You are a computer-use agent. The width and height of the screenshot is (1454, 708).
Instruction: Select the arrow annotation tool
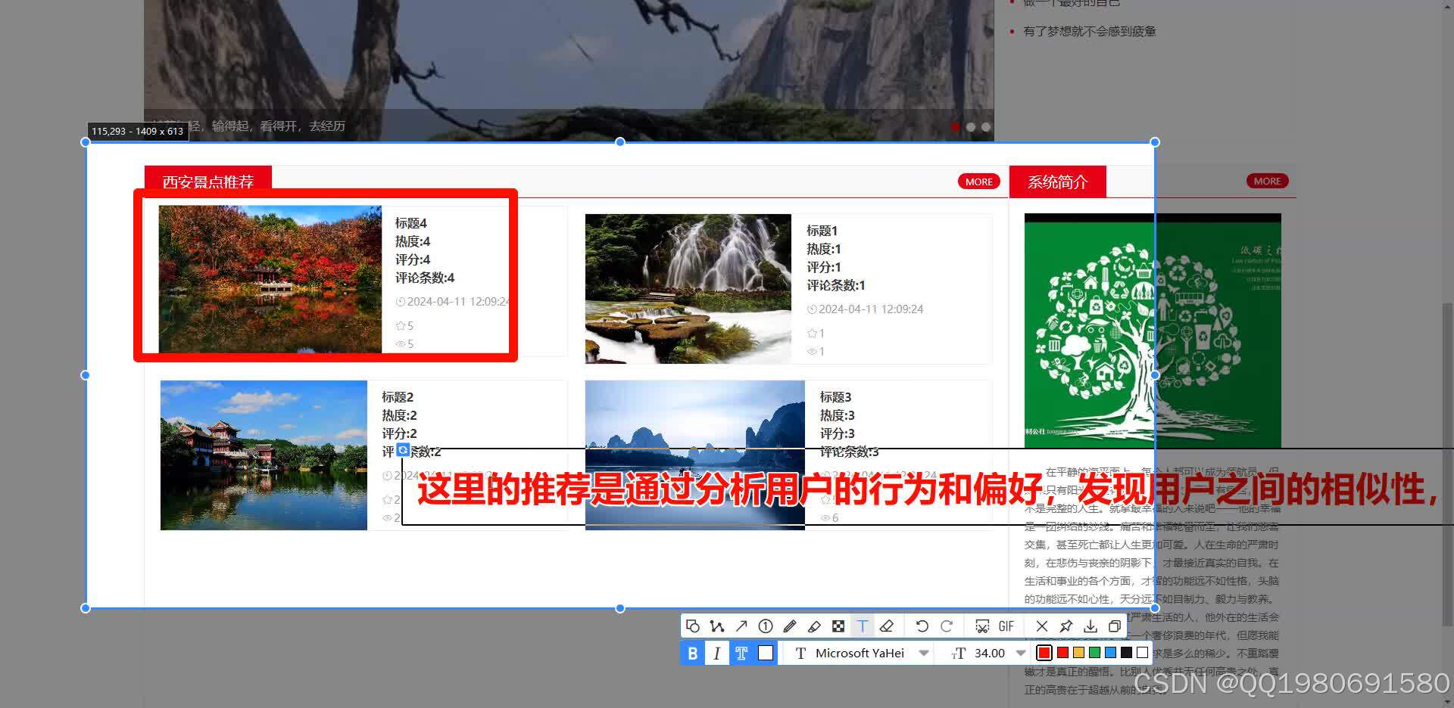[x=742, y=626]
